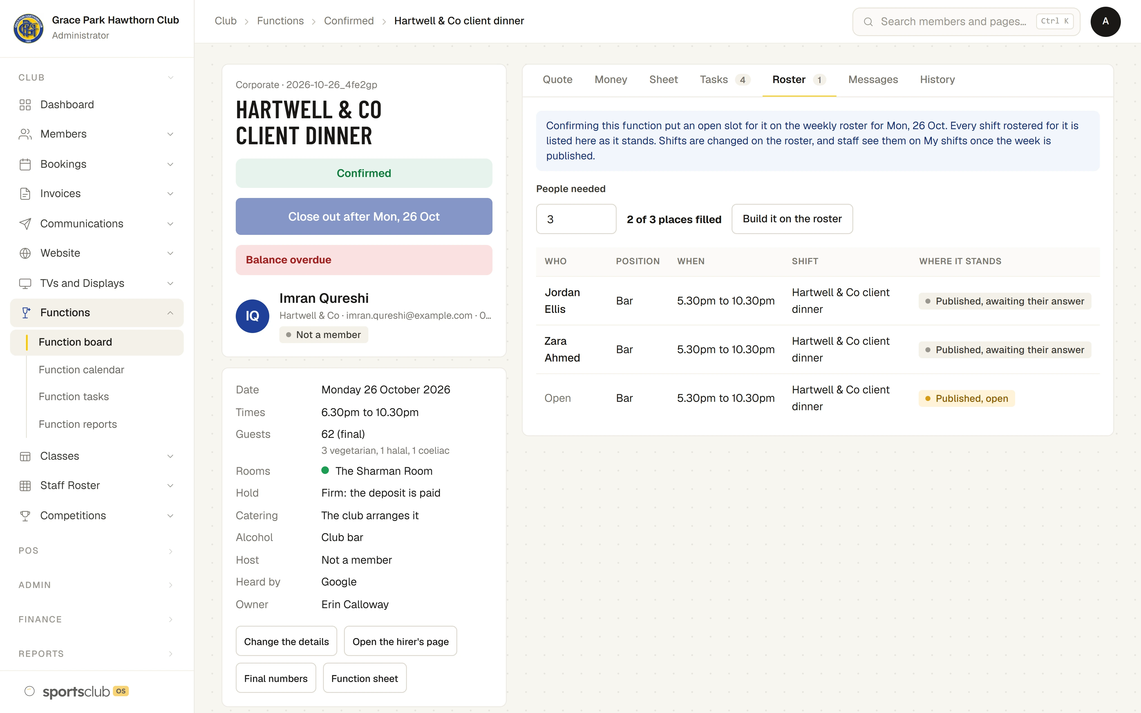Click the Open slot in Who column
This screenshot has height=713, width=1141.
click(x=557, y=398)
